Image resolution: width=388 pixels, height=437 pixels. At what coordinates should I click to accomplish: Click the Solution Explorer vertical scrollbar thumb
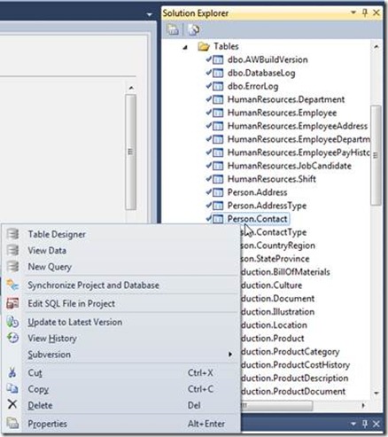tap(376, 155)
